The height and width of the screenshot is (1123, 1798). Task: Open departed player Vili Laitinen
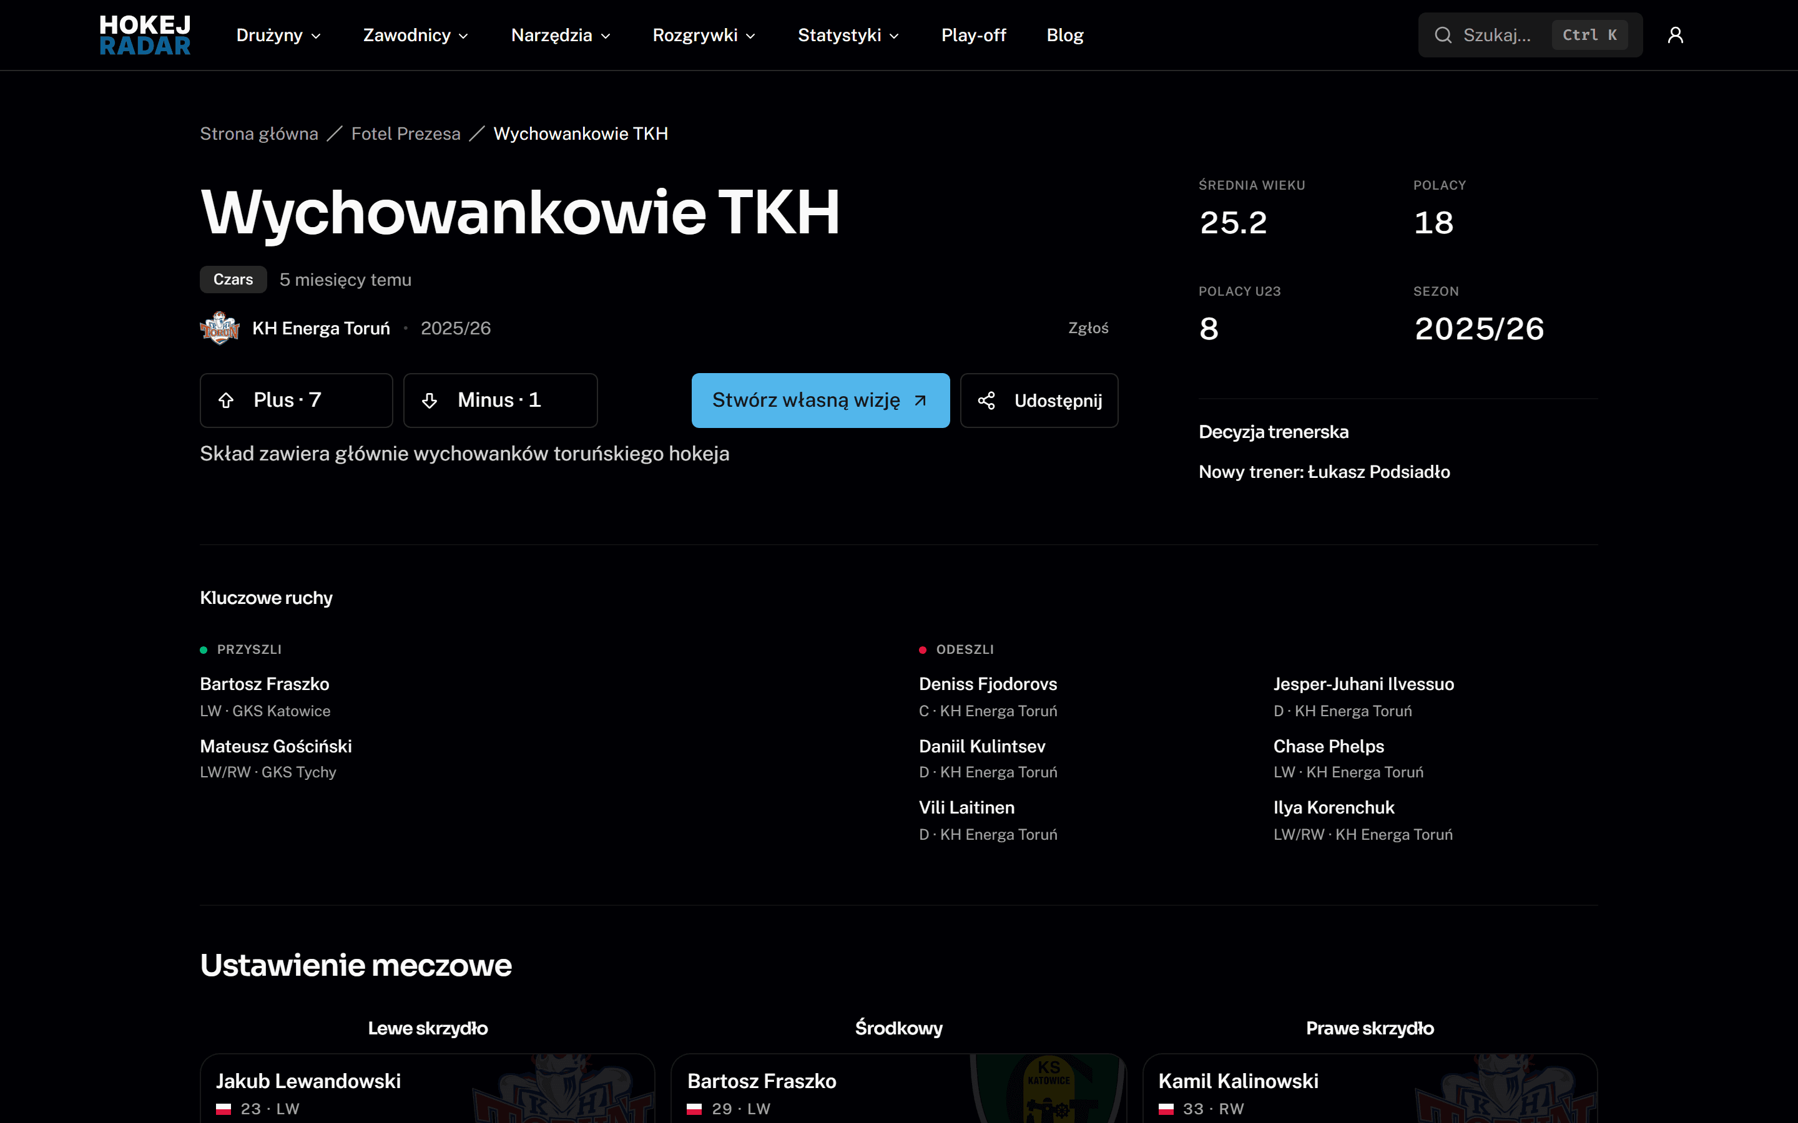click(966, 808)
